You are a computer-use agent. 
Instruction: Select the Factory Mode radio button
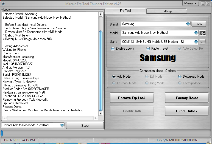click(x=180, y=83)
